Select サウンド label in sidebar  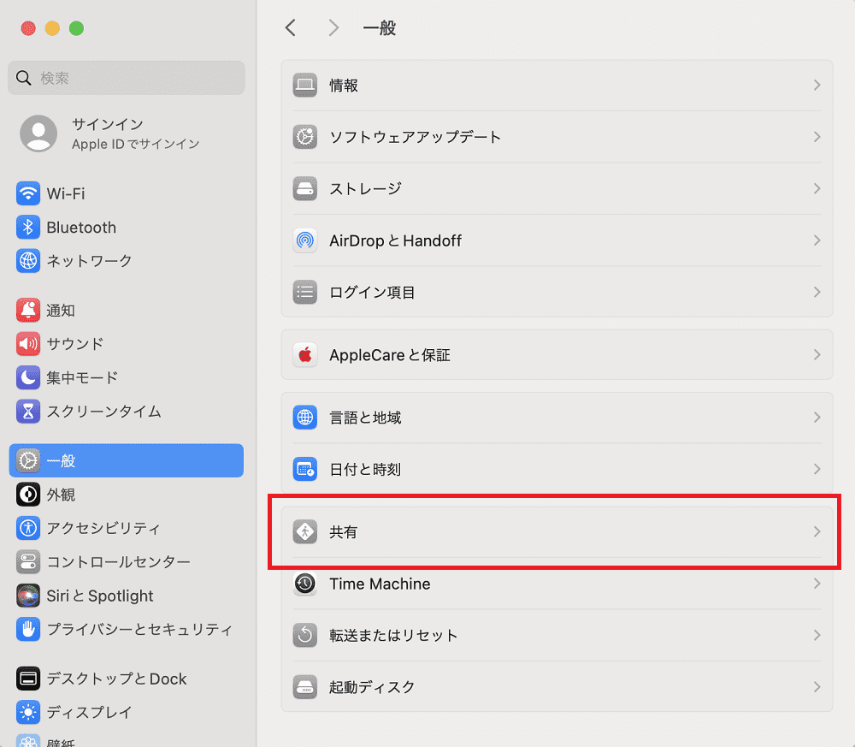click(x=74, y=344)
